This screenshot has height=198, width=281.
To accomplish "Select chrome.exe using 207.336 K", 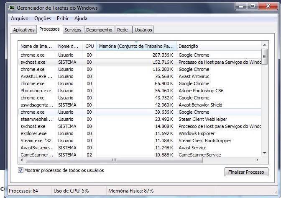I will click(x=140, y=55).
